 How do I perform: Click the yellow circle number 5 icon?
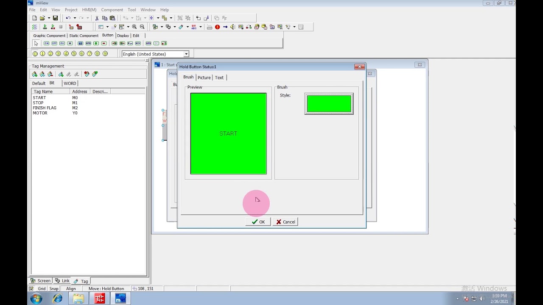[x=74, y=54]
